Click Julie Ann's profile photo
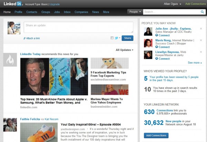This screenshot has height=142, width=207. point(148,32)
